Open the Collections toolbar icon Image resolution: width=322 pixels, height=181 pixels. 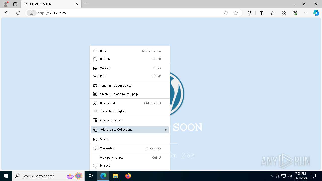(x=284, y=13)
